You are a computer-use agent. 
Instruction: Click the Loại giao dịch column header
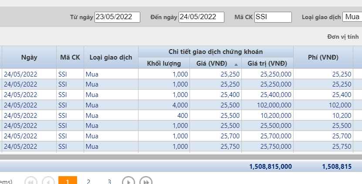tap(111, 57)
